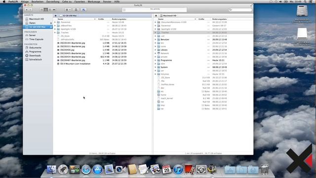The height and width of the screenshot is (178, 316).
Task: Click the favorites star in right pane
Action: click(x=156, y=15)
